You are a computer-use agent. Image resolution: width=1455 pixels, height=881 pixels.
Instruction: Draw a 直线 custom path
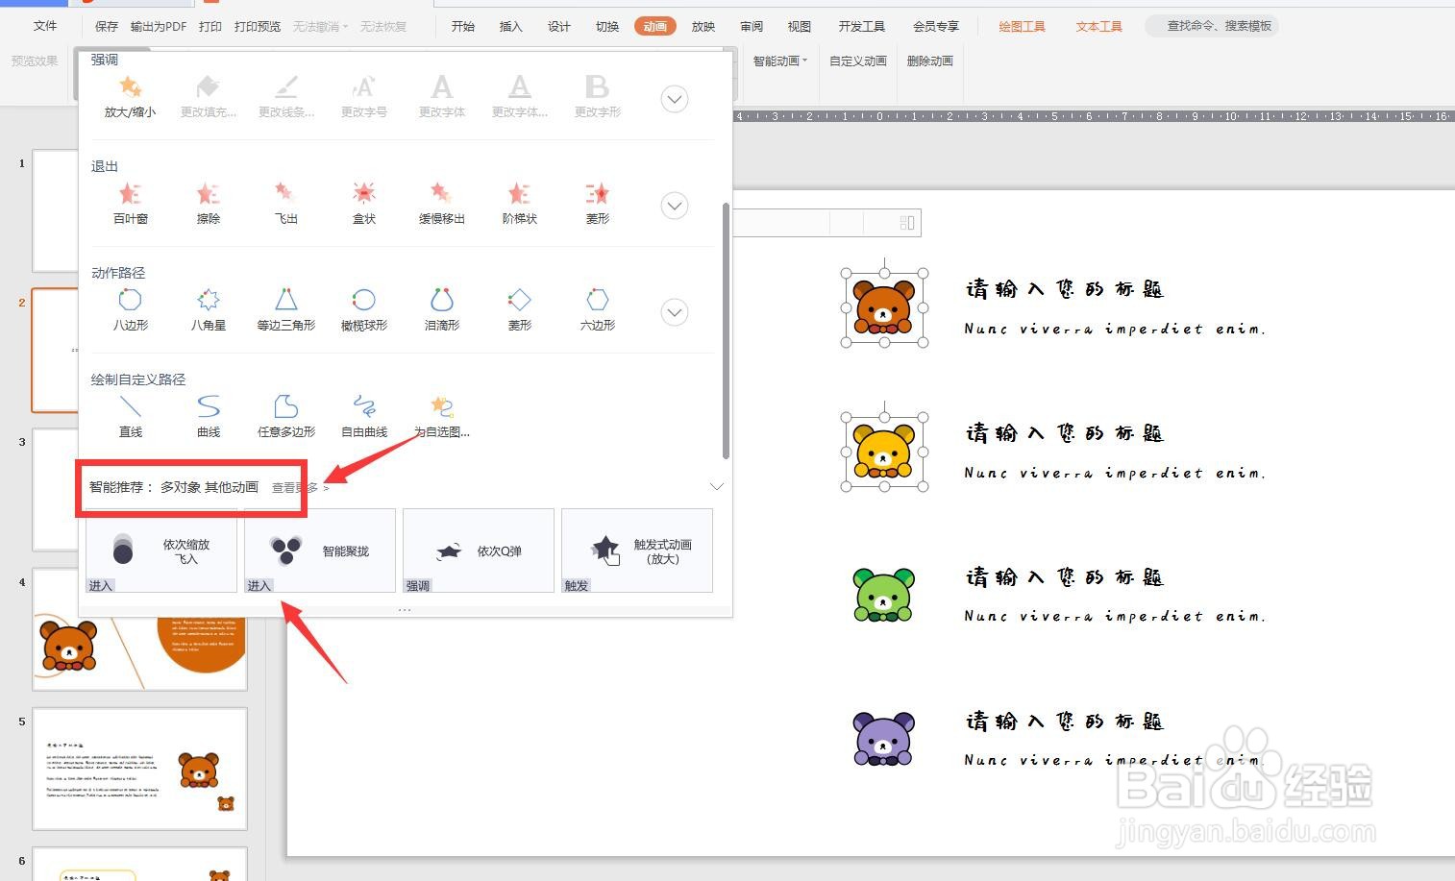click(x=131, y=417)
